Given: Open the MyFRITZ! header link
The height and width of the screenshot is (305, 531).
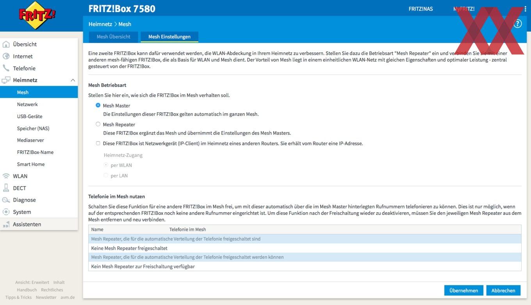Looking at the screenshot, I should click(x=464, y=9).
